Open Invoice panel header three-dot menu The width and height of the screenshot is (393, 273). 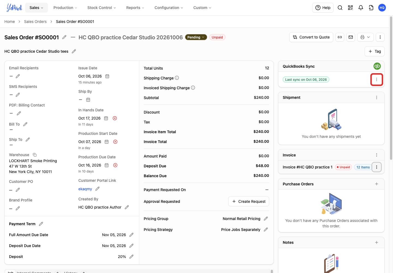tap(377, 155)
